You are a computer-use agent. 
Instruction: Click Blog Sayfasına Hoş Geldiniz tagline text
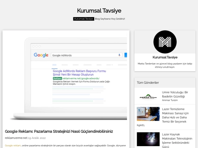click(x=110, y=19)
